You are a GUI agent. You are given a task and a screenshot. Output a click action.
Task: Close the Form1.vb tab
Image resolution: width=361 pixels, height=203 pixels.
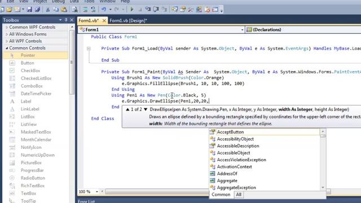(x=104, y=20)
